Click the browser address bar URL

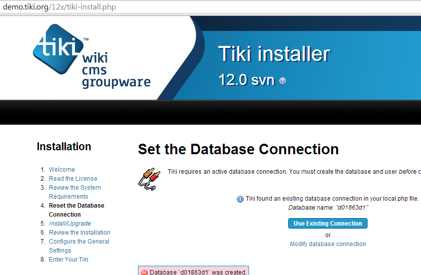click(59, 6)
